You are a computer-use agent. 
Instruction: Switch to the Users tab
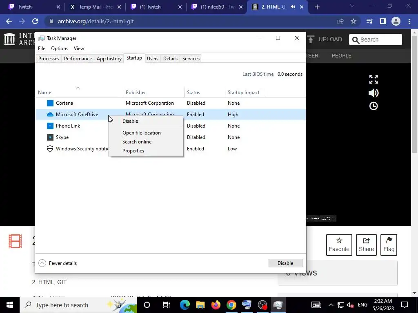coord(153,59)
